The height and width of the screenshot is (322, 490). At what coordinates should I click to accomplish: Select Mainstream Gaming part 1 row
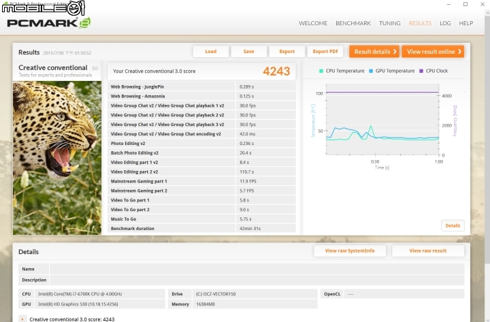pyautogui.click(x=201, y=181)
